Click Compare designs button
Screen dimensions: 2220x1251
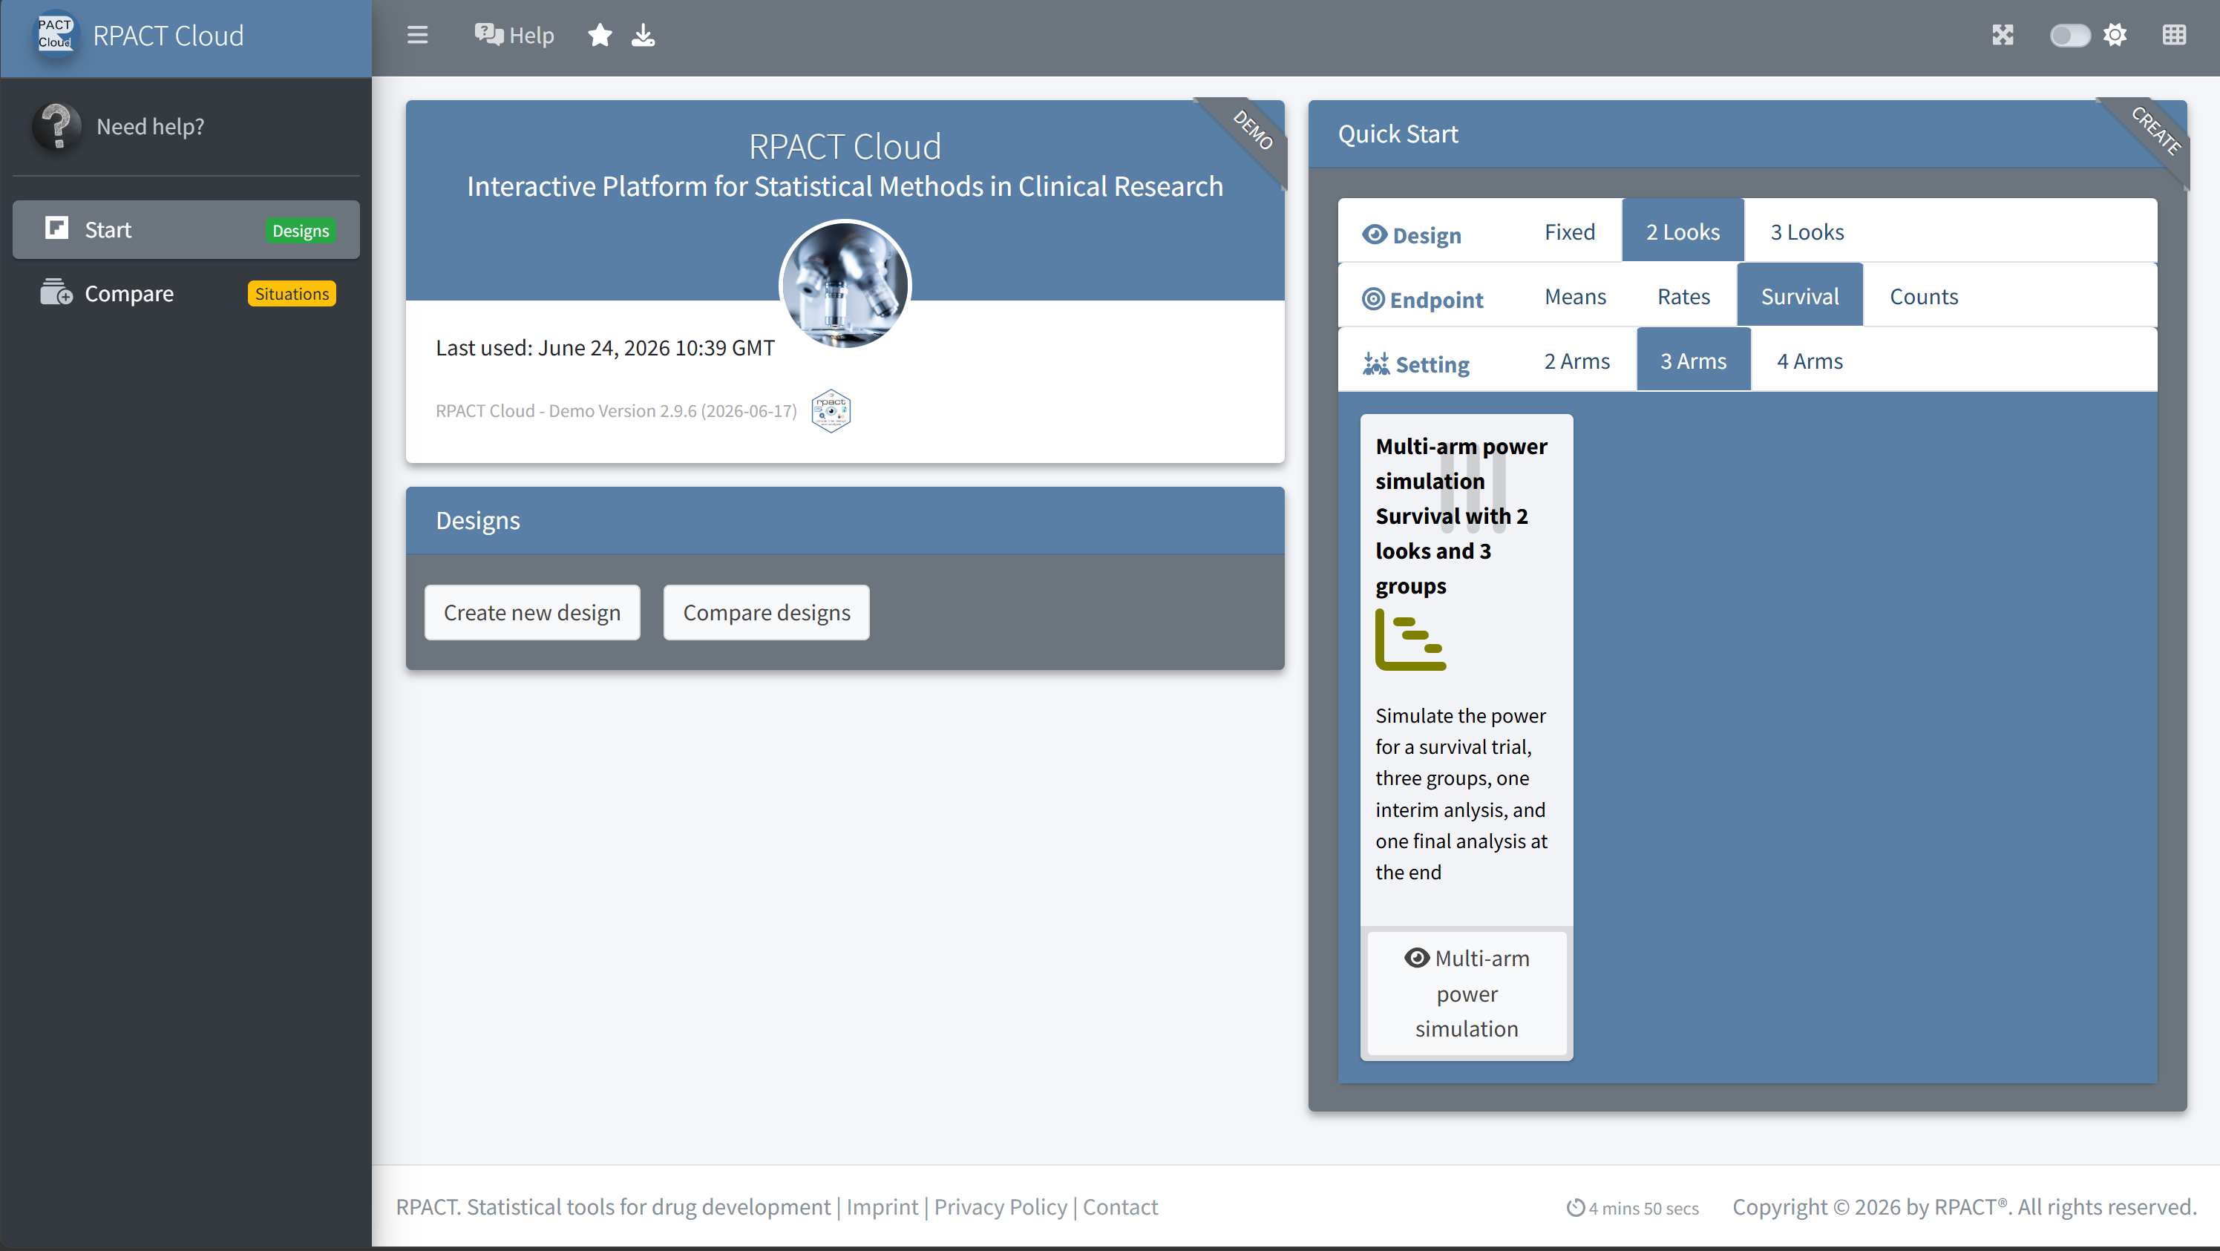(766, 613)
